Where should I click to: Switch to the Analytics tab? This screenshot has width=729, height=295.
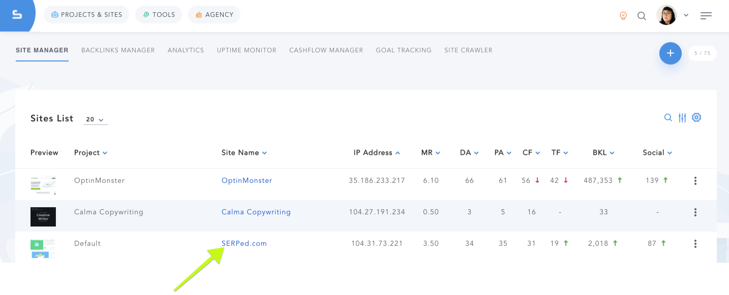tap(186, 50)
